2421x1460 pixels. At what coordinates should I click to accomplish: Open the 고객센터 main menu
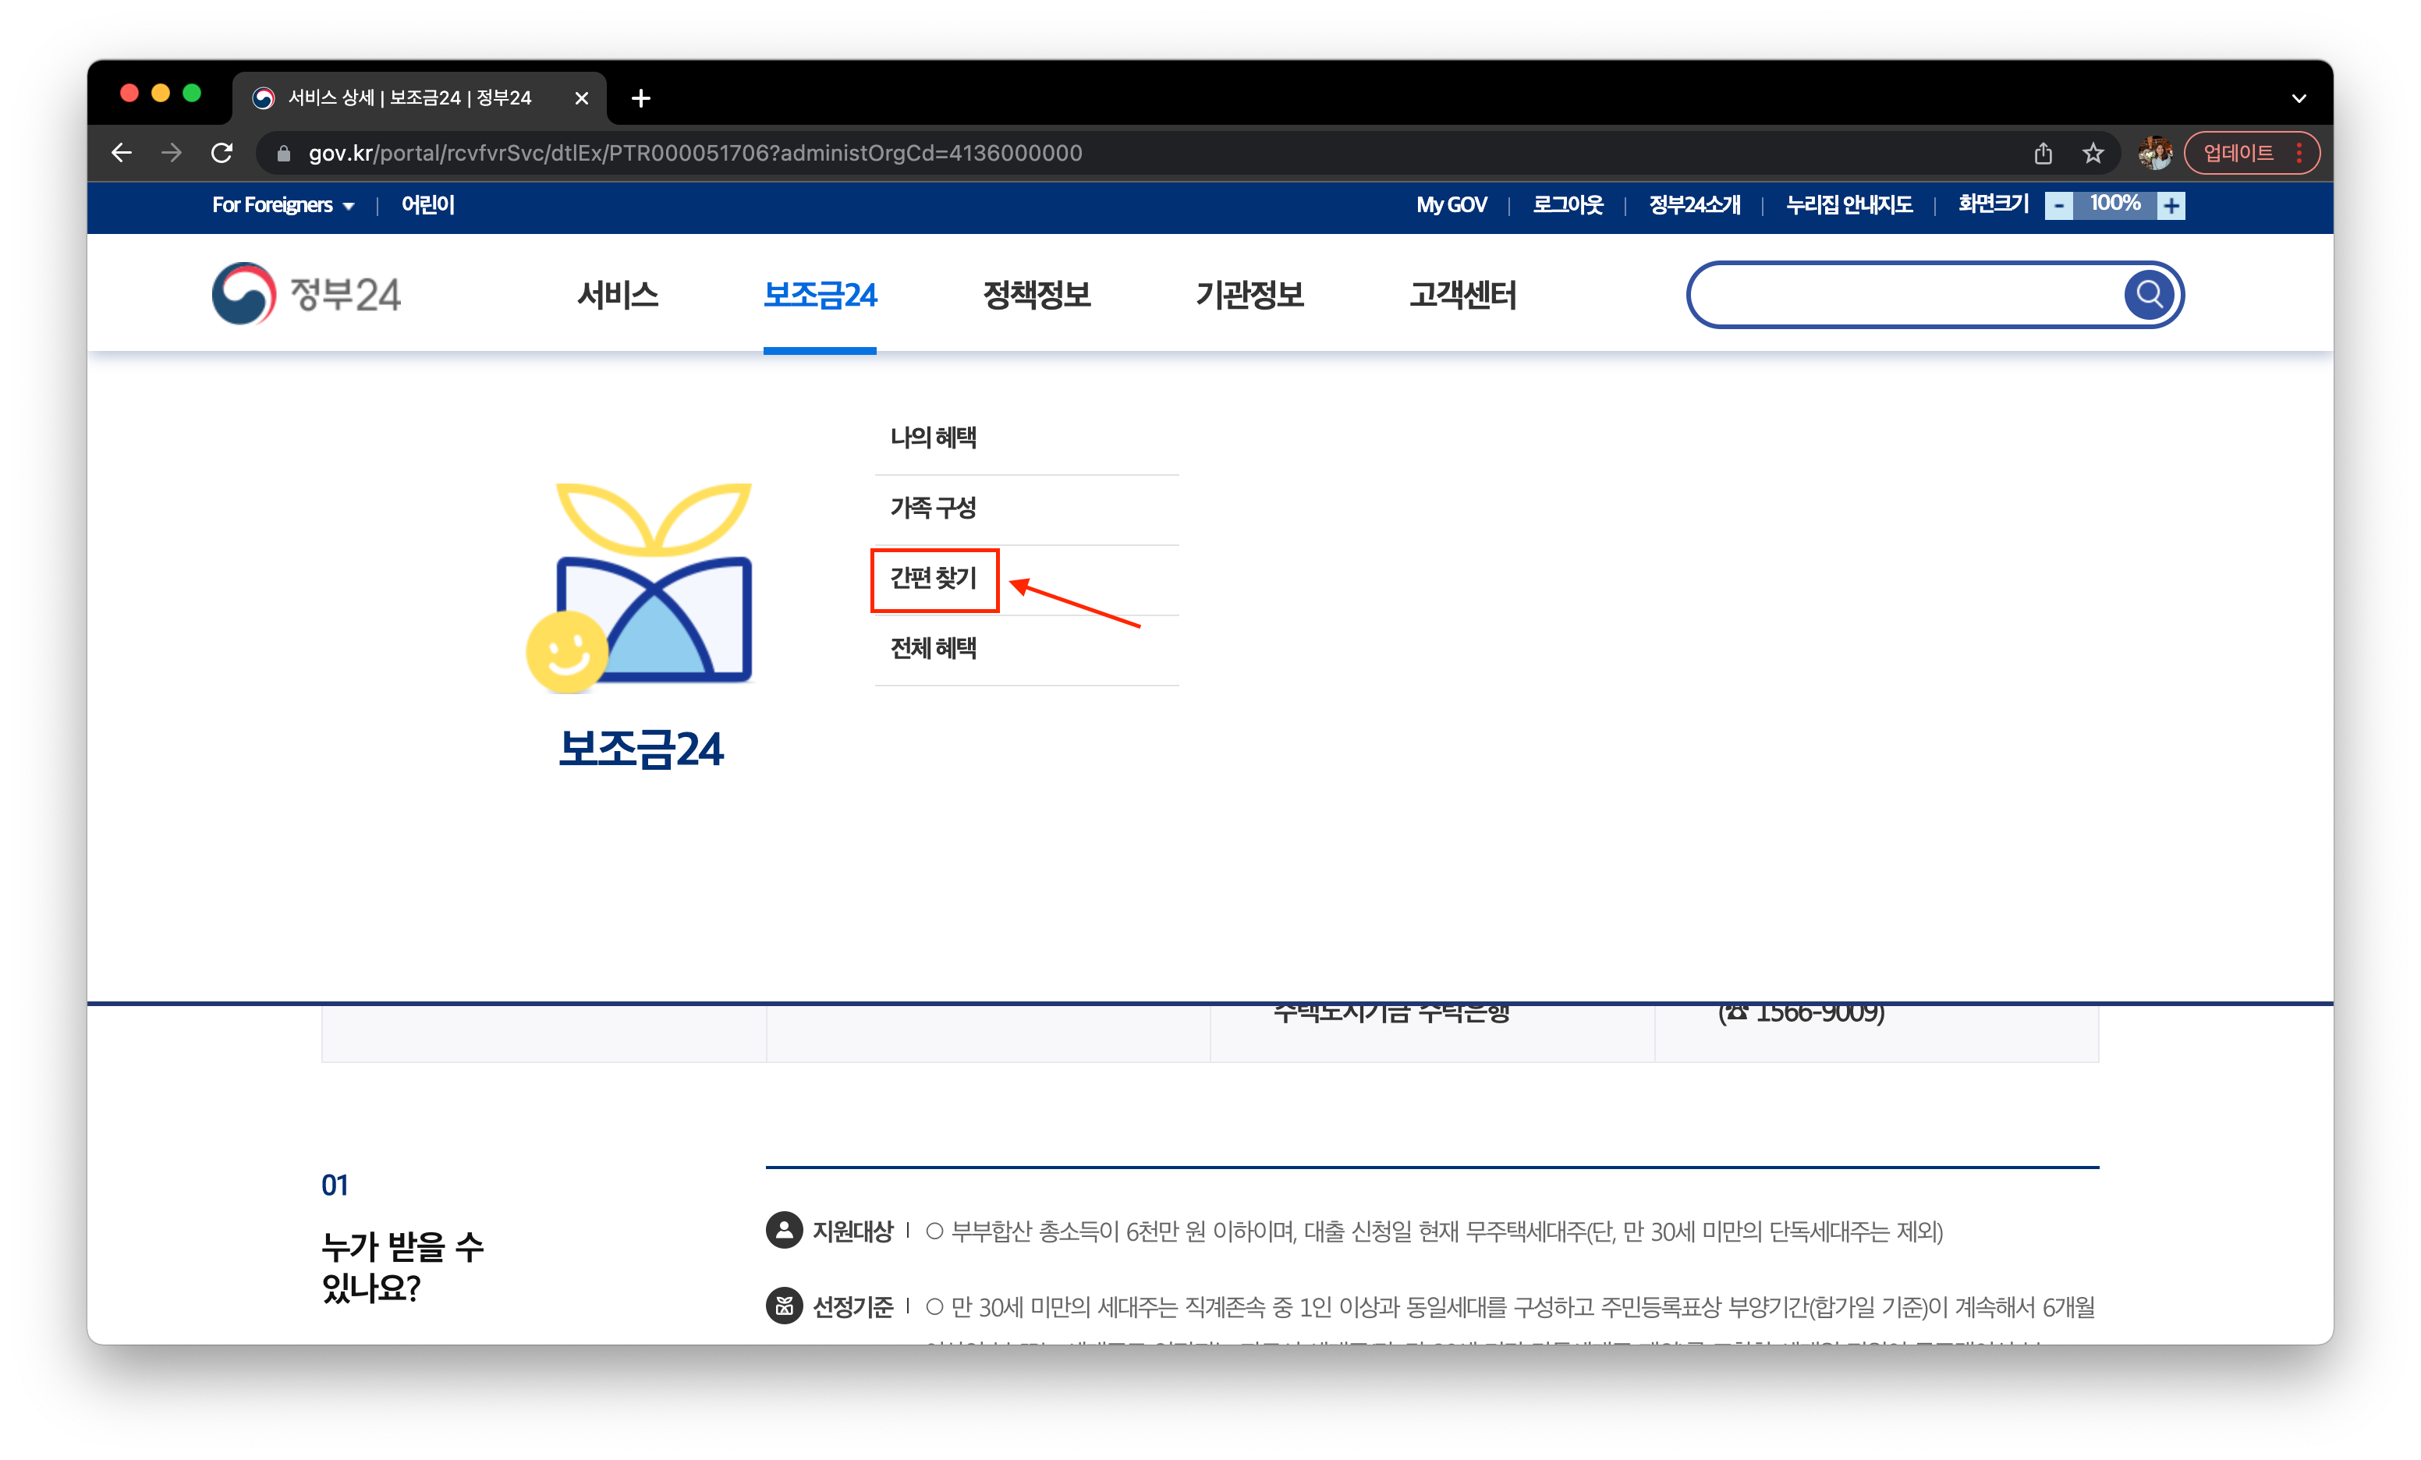pyautogui.click(x=1462, y=295)
